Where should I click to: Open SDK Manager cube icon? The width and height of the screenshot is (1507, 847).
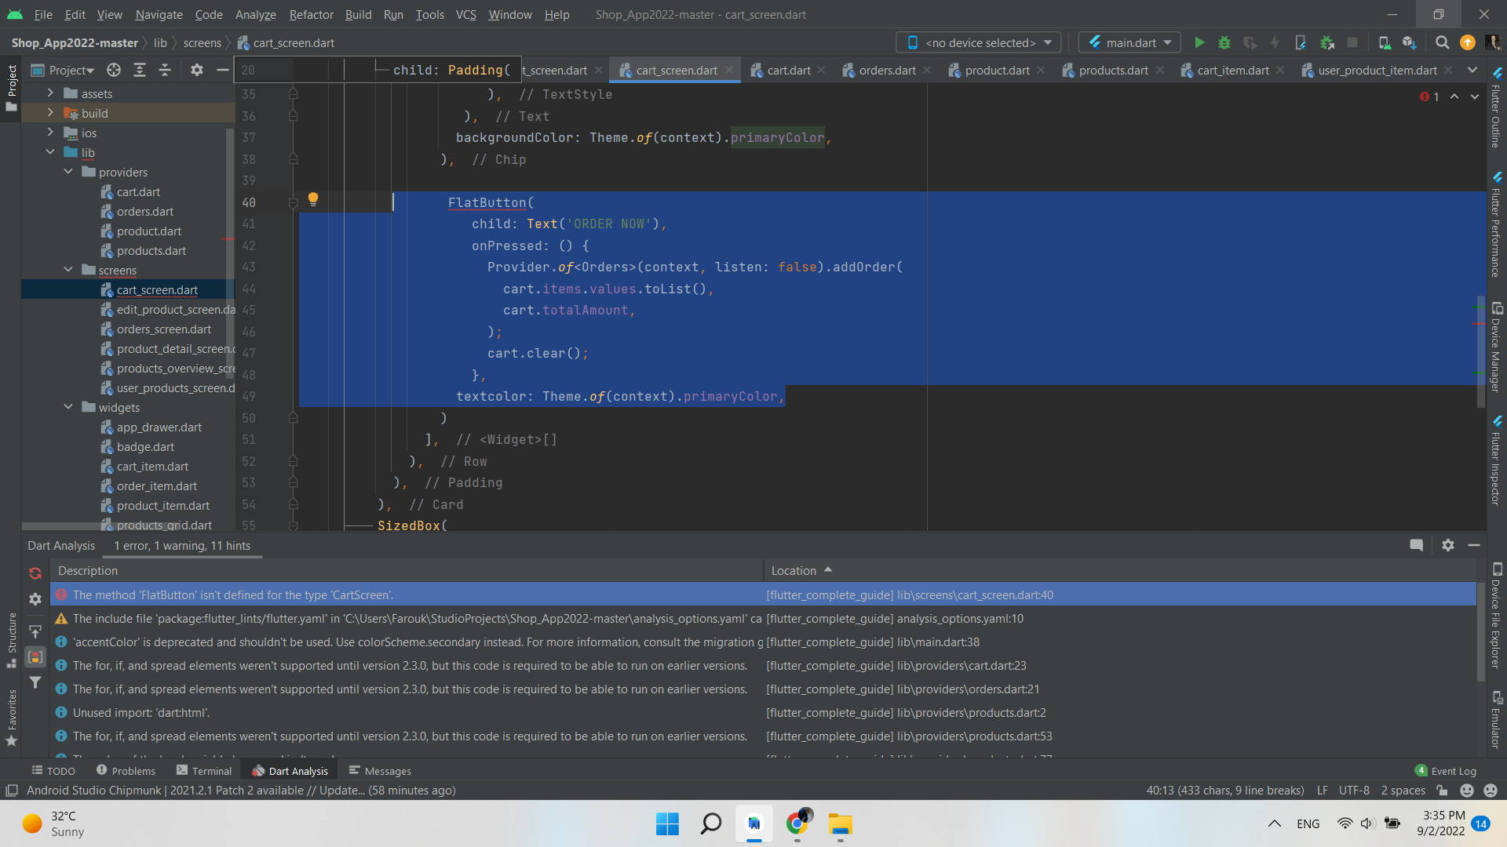pos(1410,42)
